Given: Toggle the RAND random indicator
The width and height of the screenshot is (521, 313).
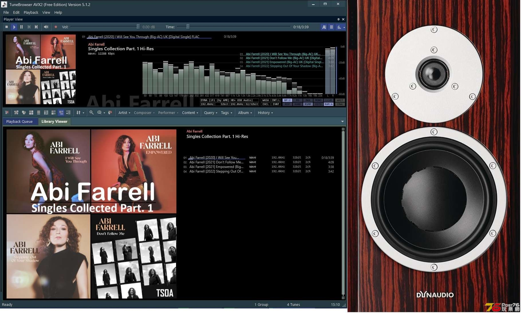Looking at the screenshot, I should pyautogui.click(x=298, y=104).
